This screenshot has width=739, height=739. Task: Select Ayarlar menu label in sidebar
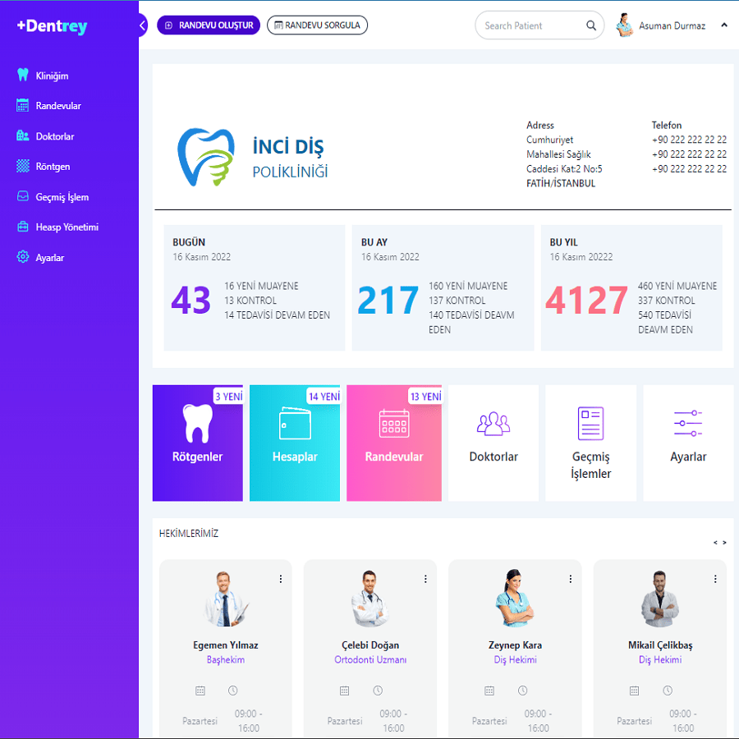(x=50, y=258)
